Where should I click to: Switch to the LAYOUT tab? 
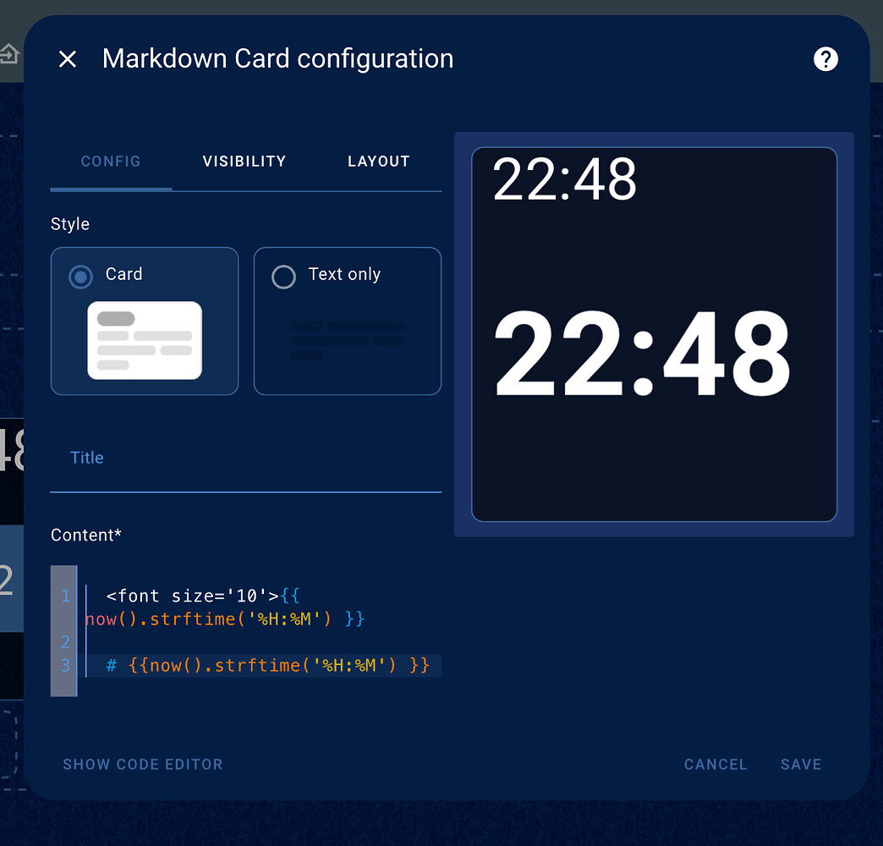(x=378, y=161)
